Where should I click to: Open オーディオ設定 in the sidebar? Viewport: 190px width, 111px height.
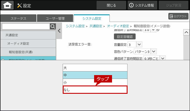click(28, 44)
